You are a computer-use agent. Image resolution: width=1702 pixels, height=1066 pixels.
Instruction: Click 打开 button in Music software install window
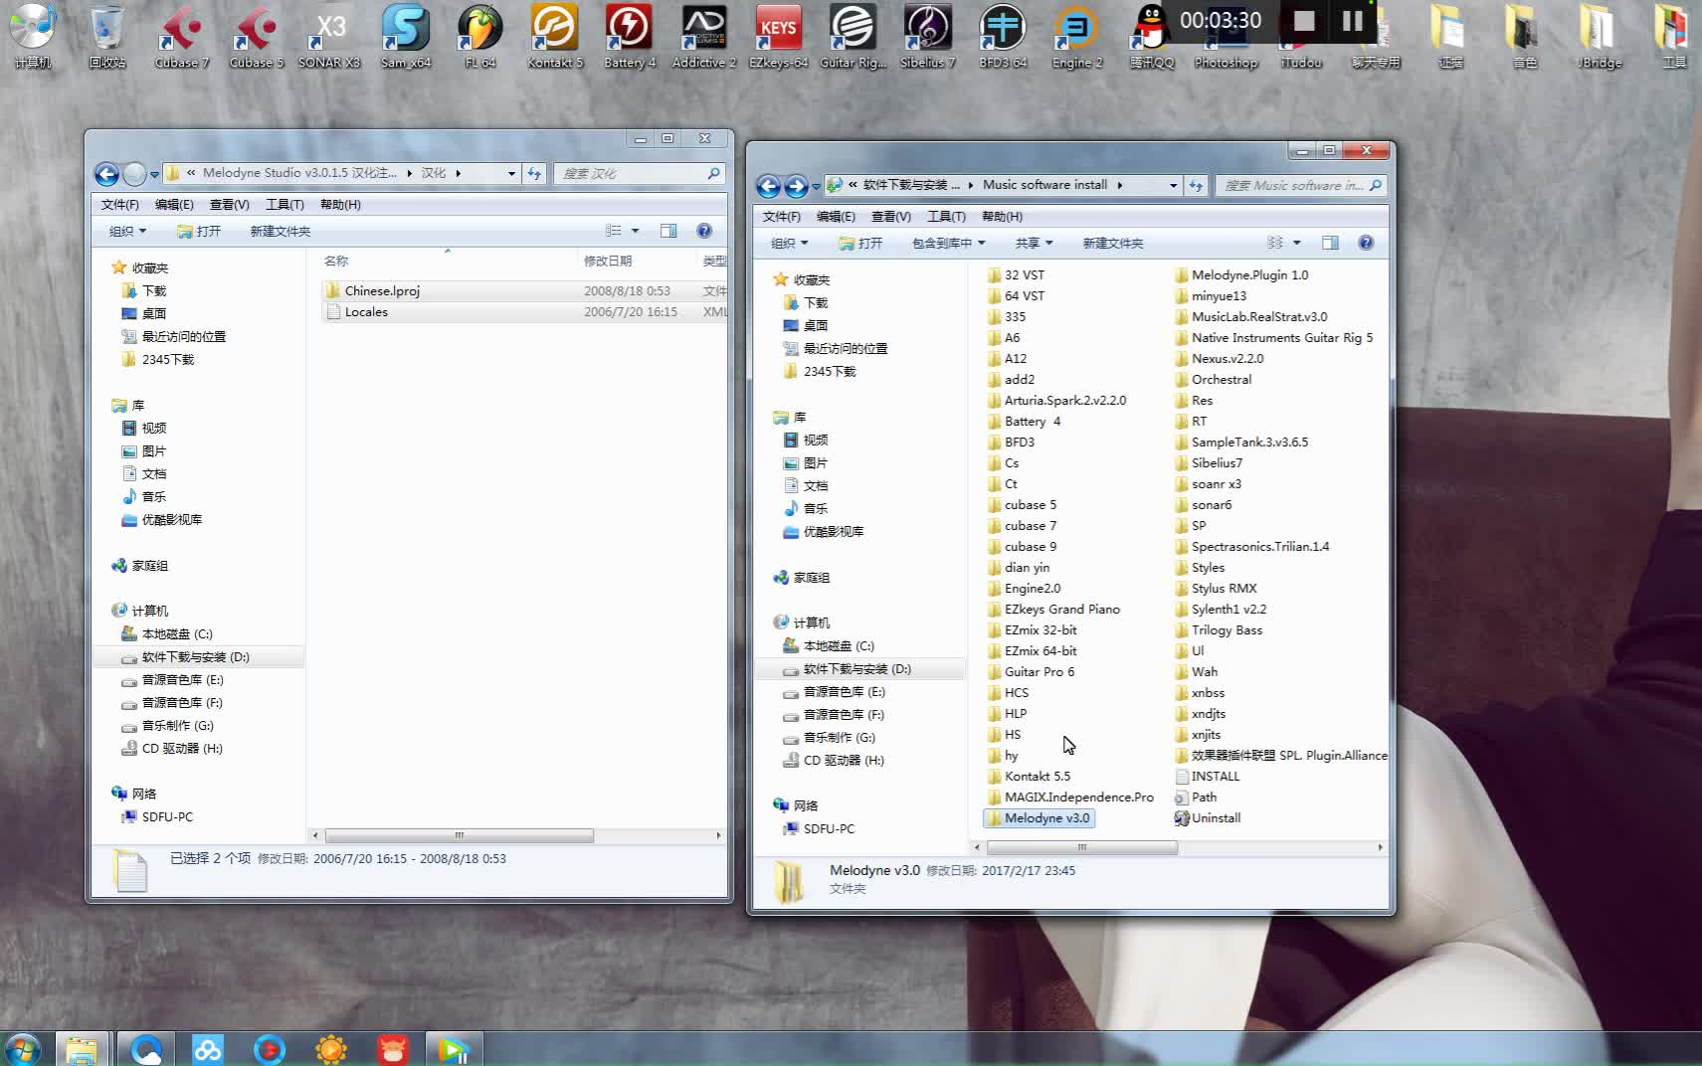[860, 243]
